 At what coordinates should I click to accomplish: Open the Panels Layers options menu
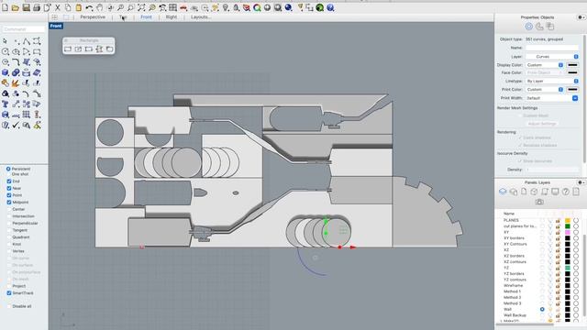tap(581, 182)
